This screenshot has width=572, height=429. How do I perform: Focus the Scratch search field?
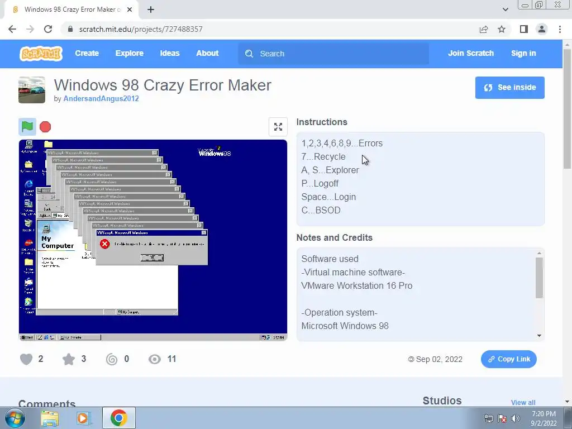point(333,54)
